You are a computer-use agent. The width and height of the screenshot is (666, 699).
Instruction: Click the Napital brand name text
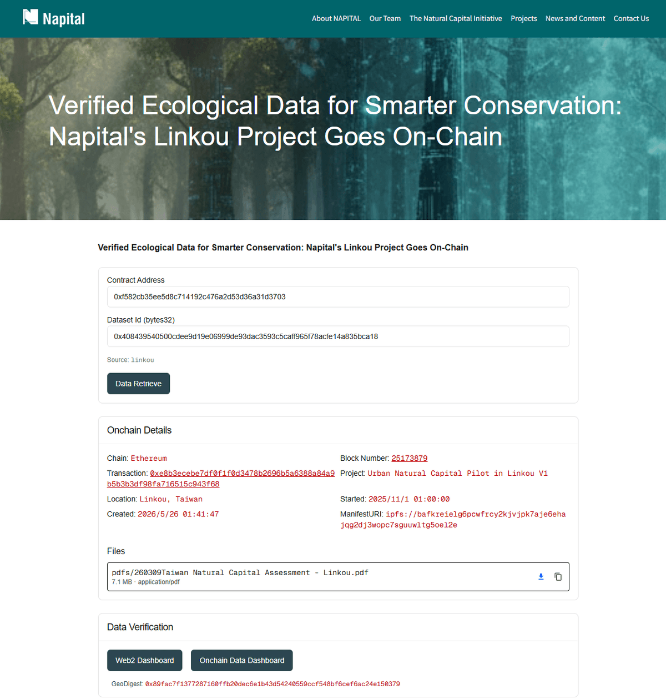64,19
